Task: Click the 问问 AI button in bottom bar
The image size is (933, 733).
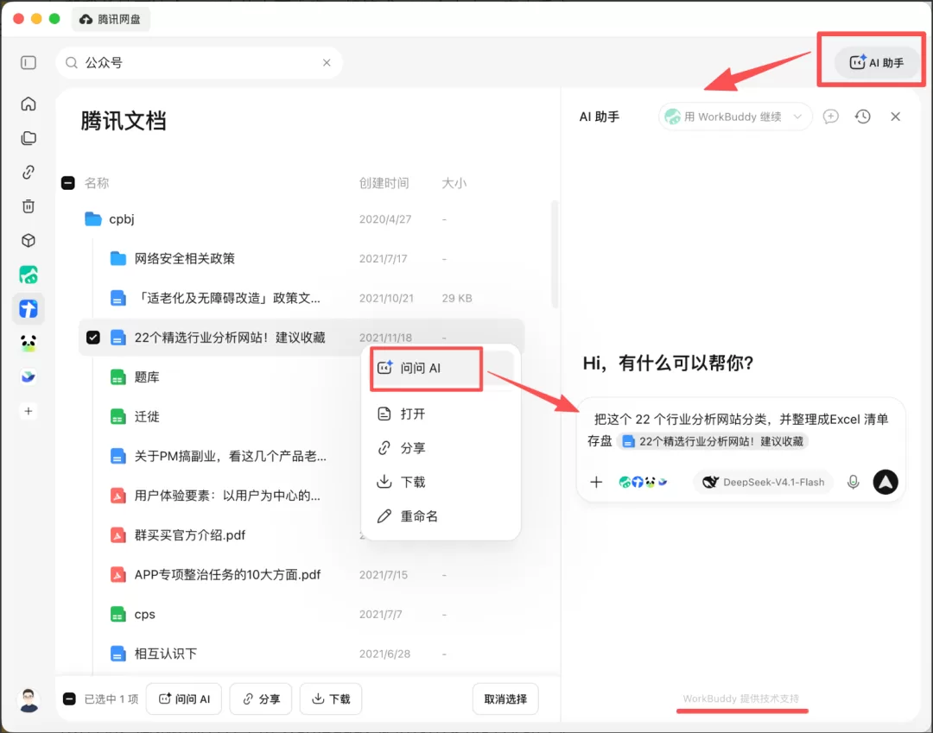Action: coord(184,699)
